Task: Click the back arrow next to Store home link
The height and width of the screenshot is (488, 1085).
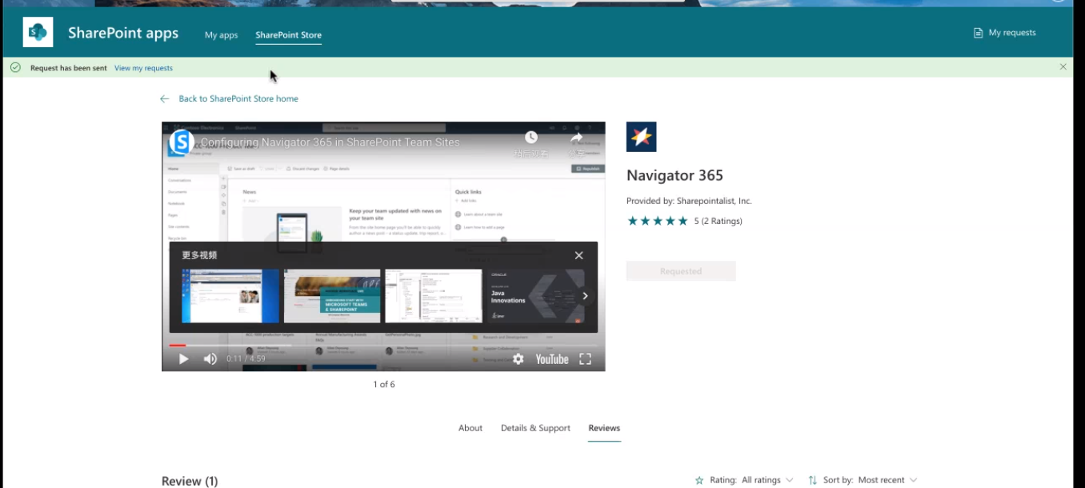Action: click(164, 98)
